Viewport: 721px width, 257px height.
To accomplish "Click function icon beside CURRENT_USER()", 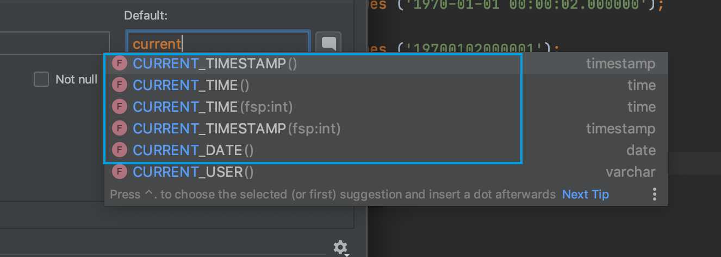I will pyautogui.click(x=119, y=172).
